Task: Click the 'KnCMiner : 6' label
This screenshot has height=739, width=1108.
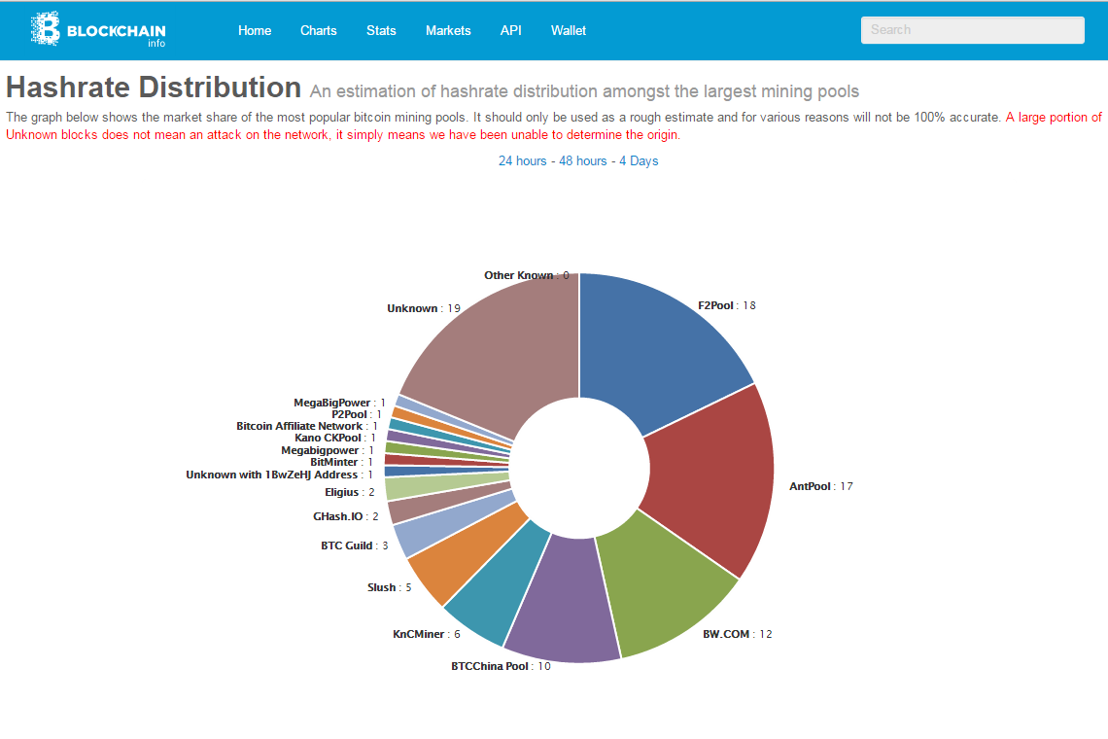Action: pos(427,634)
